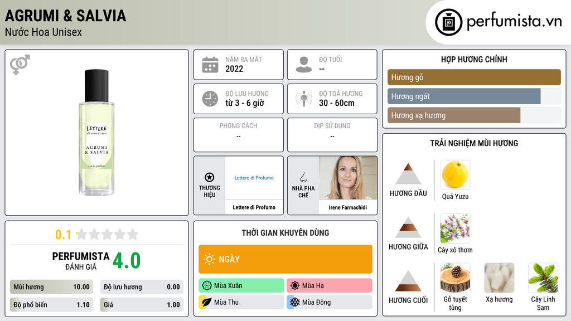Select the Mùa Hạ season bar
This screenshot has width=571, height=321.
click(x=330, y=286)
